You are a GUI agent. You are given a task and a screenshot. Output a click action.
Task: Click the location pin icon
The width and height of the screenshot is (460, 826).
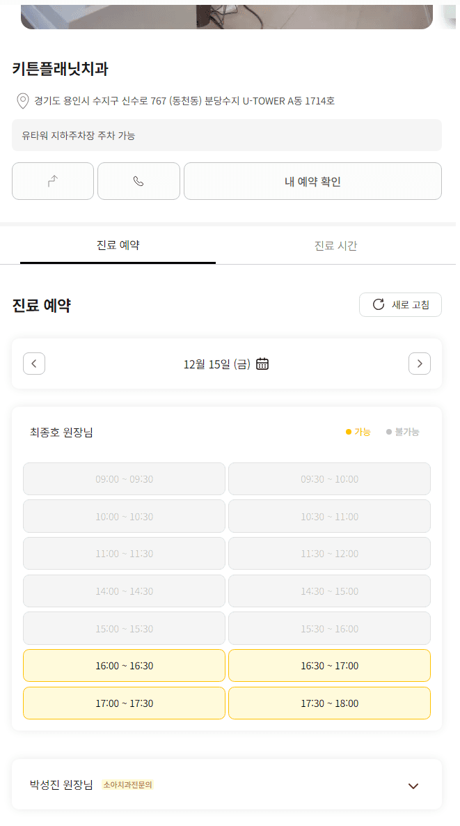pyautogui.click(x=23, y=102)
